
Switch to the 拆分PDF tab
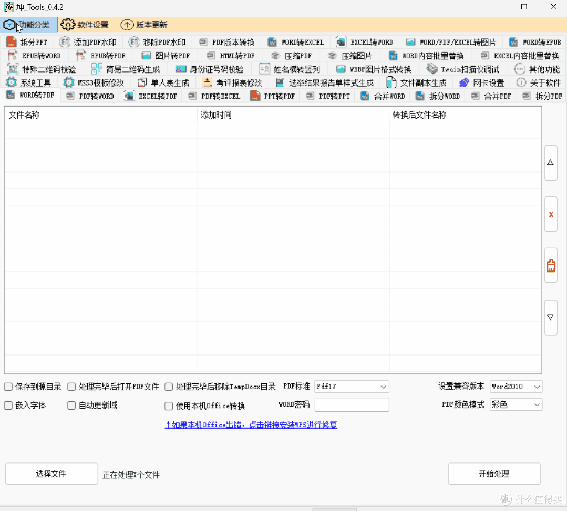542,96
